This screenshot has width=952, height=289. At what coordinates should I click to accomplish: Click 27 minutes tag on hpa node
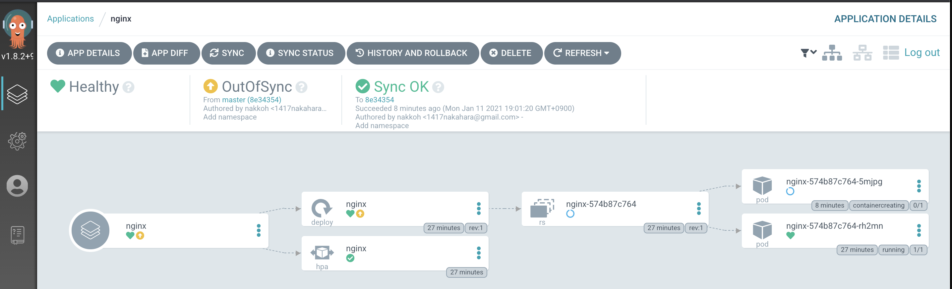466,272
